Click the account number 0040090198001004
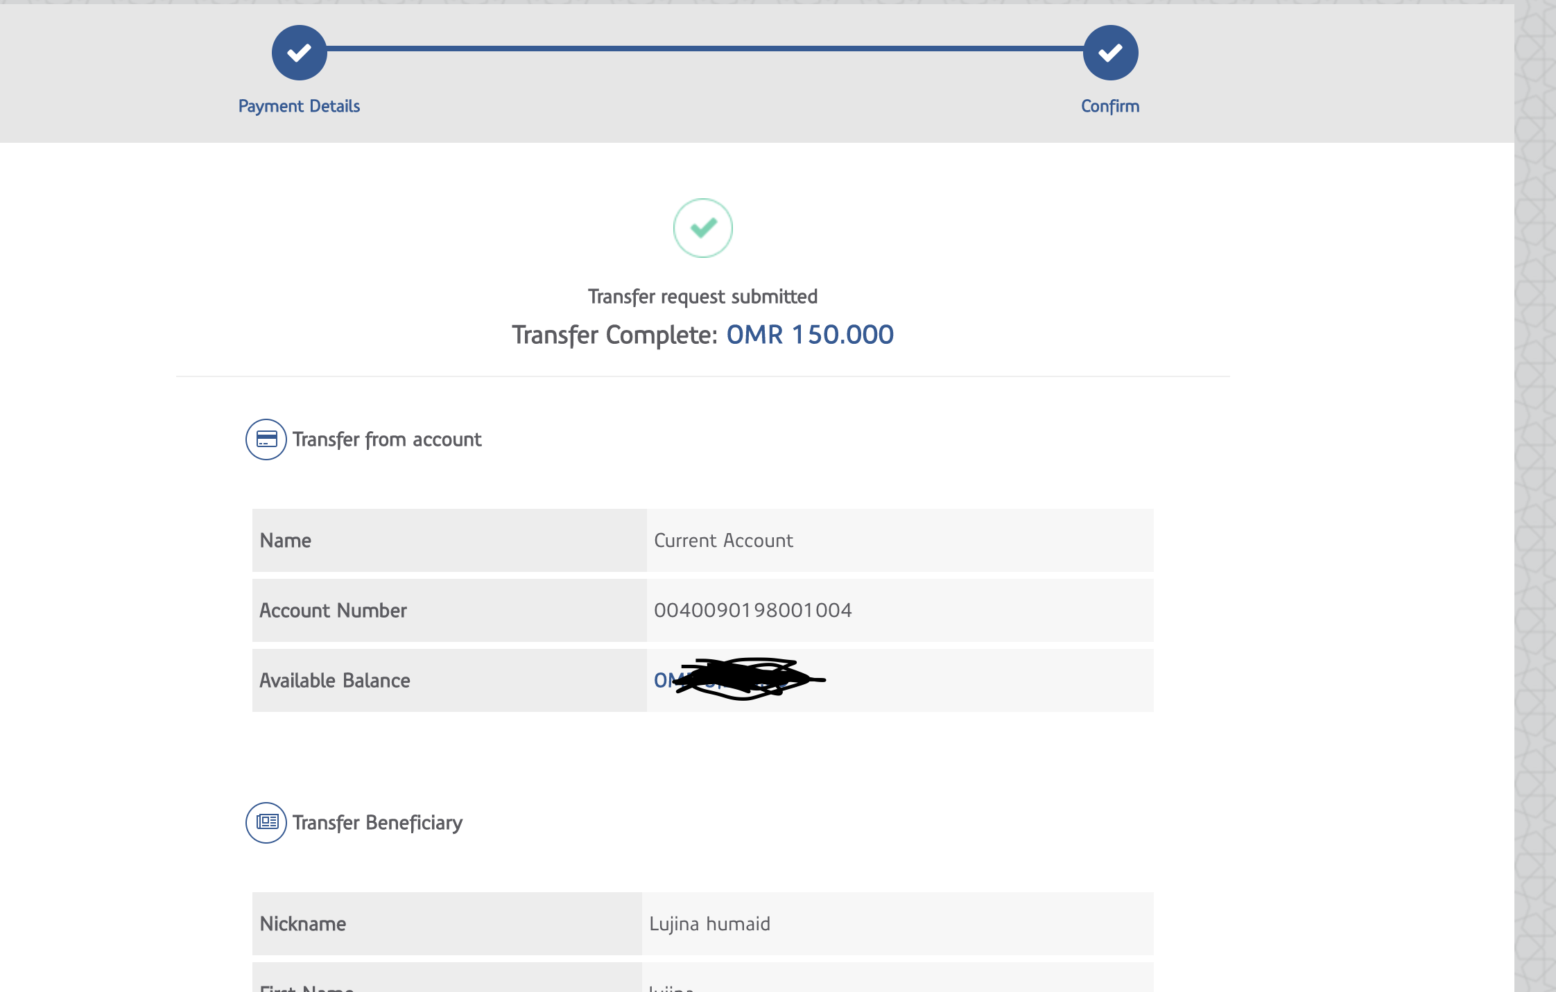 tap(752, 611)
